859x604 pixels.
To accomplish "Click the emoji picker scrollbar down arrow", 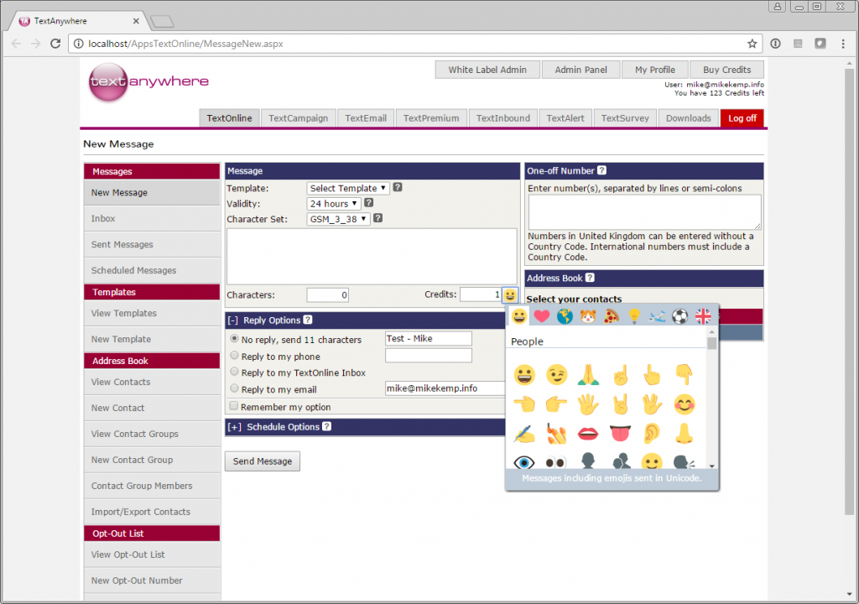I will (712, 466).
